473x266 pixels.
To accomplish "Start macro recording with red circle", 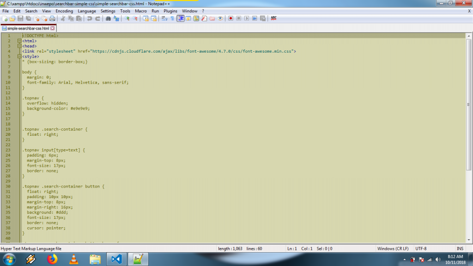I will coord(231,18).
